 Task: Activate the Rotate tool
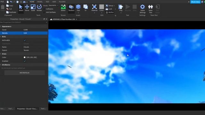(x=39, y=8)
